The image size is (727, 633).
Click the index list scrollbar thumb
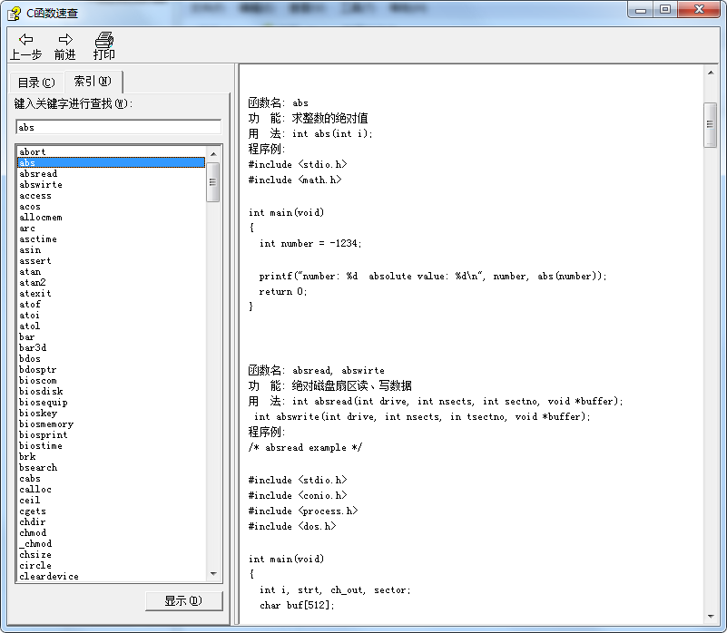pos(213,181)
